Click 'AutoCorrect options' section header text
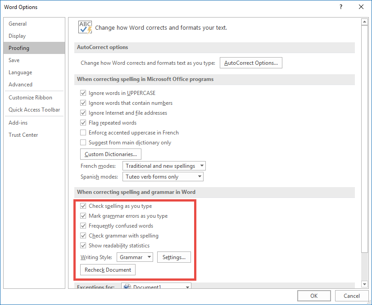This screenshot has width=372, height=305. [103, 47]
